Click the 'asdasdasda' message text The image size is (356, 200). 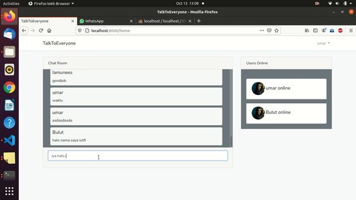coord(62,121)
